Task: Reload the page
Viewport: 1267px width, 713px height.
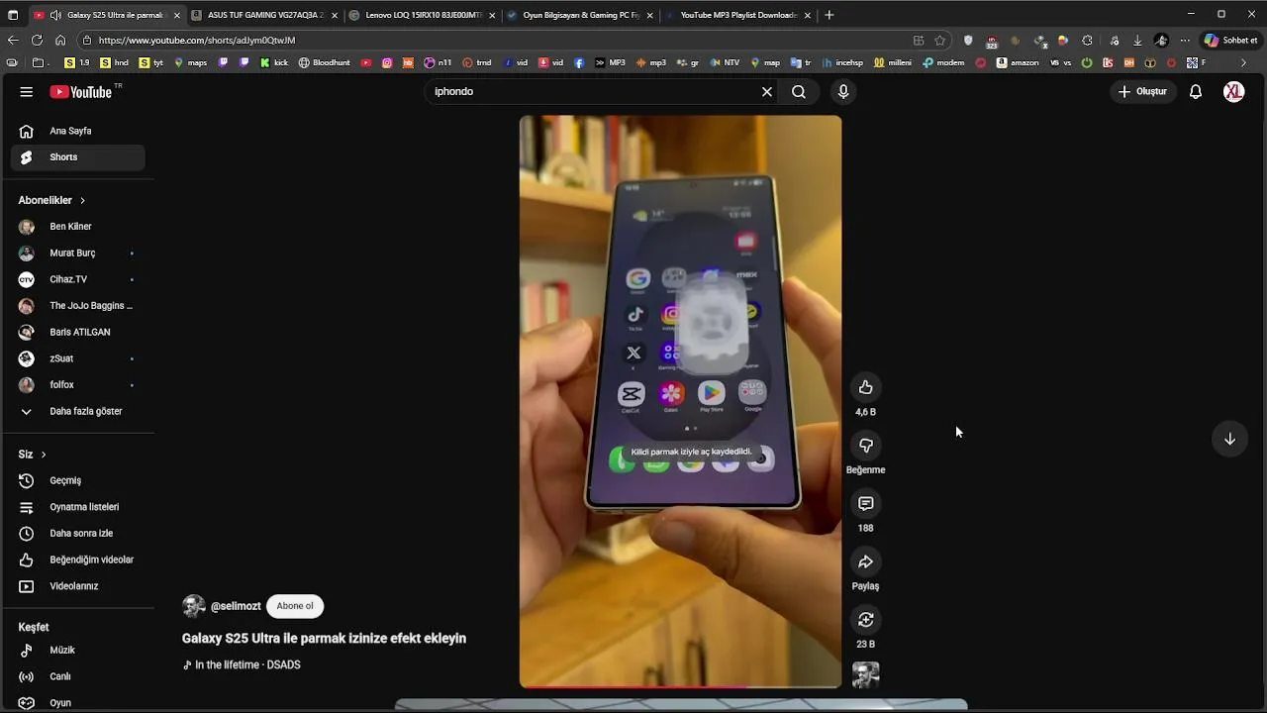Action: coord(37,41)
